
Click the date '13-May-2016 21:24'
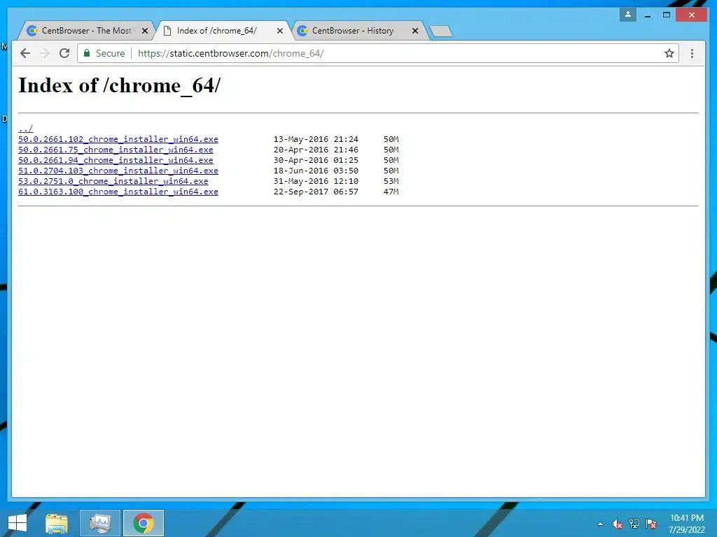[x=316, y=139]
